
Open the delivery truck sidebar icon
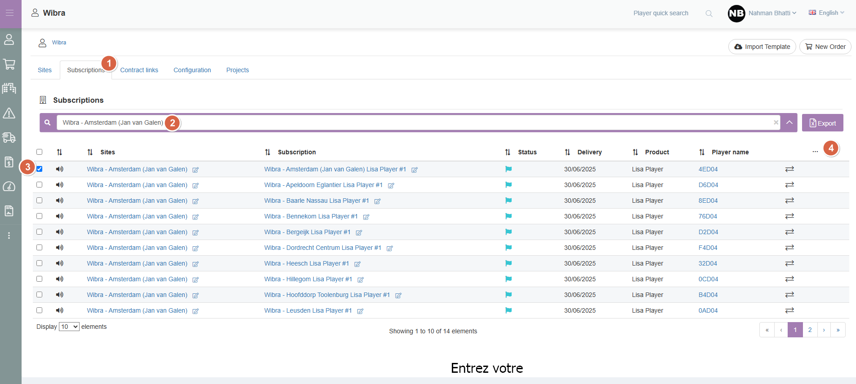[x=9, y=137]
